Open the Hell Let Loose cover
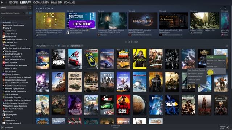 pyautogui.click(x=107, y=82)
